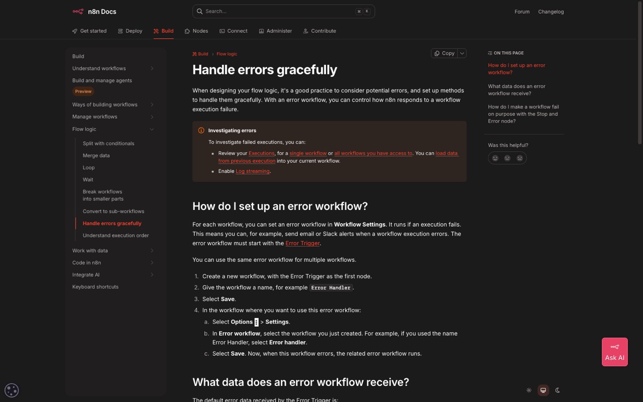Visit the Forum link
The height and width of the screenshot is (402, 643).
point(522,12)
